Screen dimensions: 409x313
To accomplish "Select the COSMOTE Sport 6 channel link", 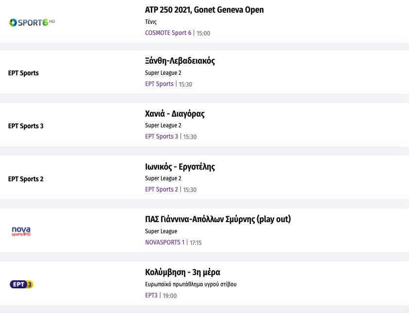I will [x=168, y=33].
